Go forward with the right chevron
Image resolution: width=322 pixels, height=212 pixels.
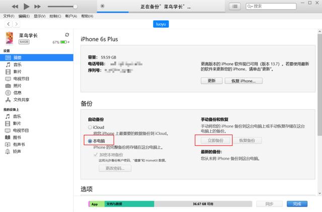pyautogui.click(x=17, y=24)
